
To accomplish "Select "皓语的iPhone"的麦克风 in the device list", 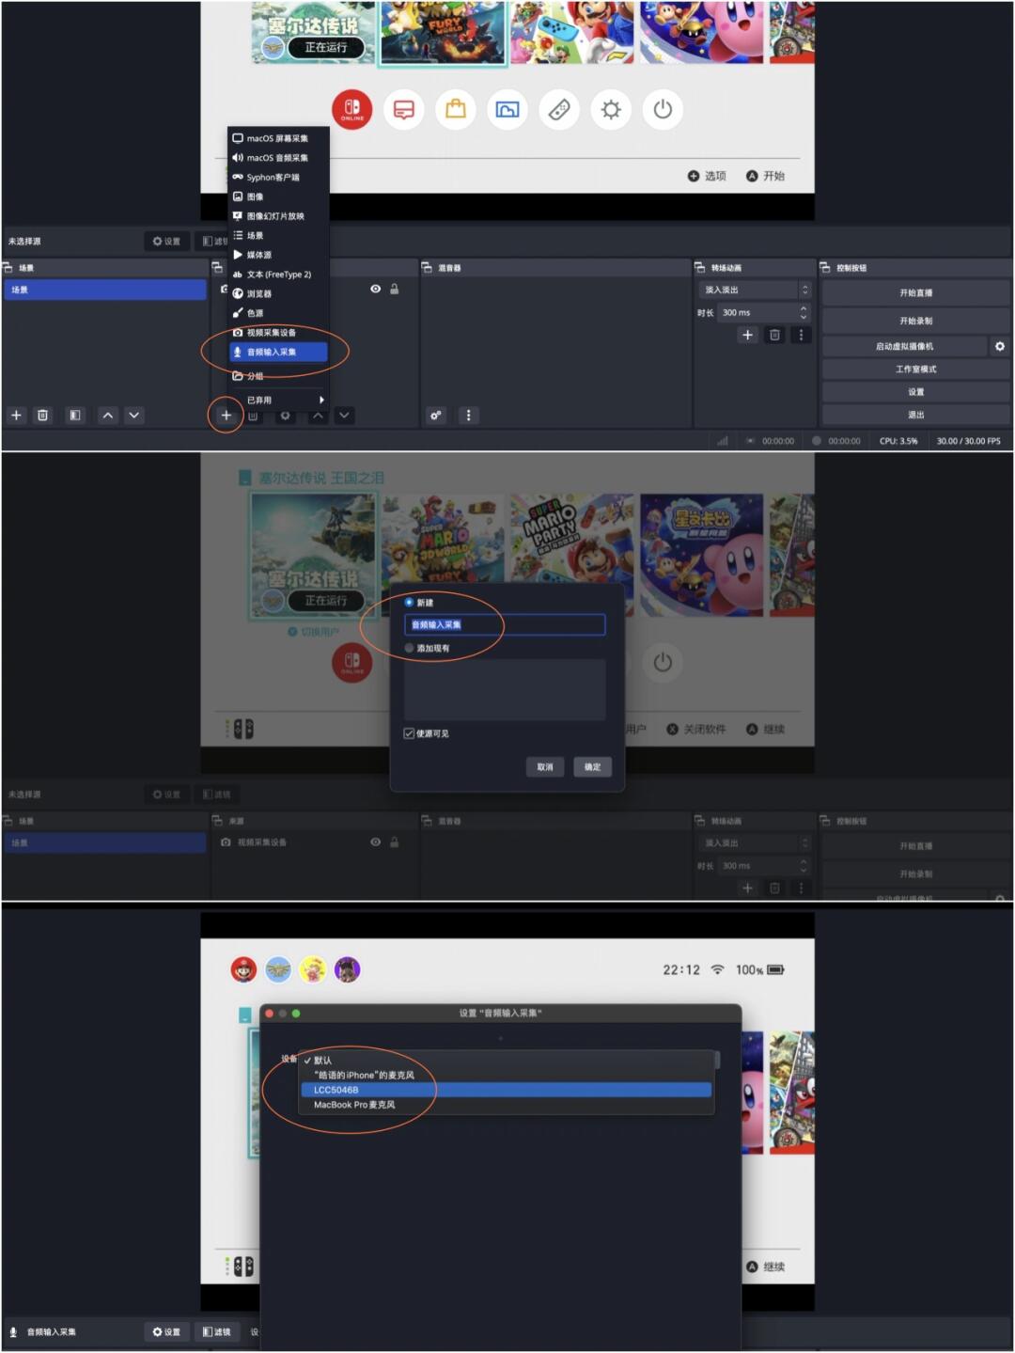I will click(507, 1075).
